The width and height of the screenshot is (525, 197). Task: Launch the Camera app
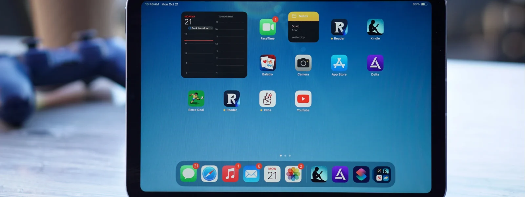click(x=303, y=63)
